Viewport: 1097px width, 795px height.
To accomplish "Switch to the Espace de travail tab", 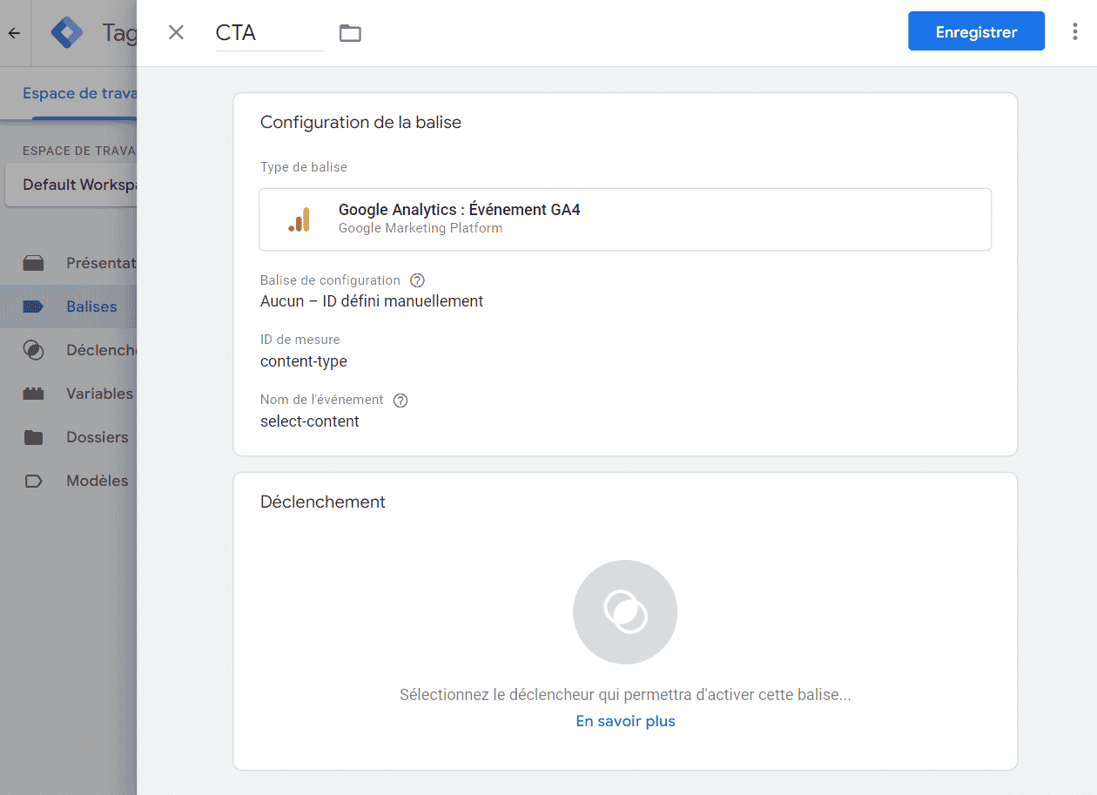I will (x=78, y=94).
